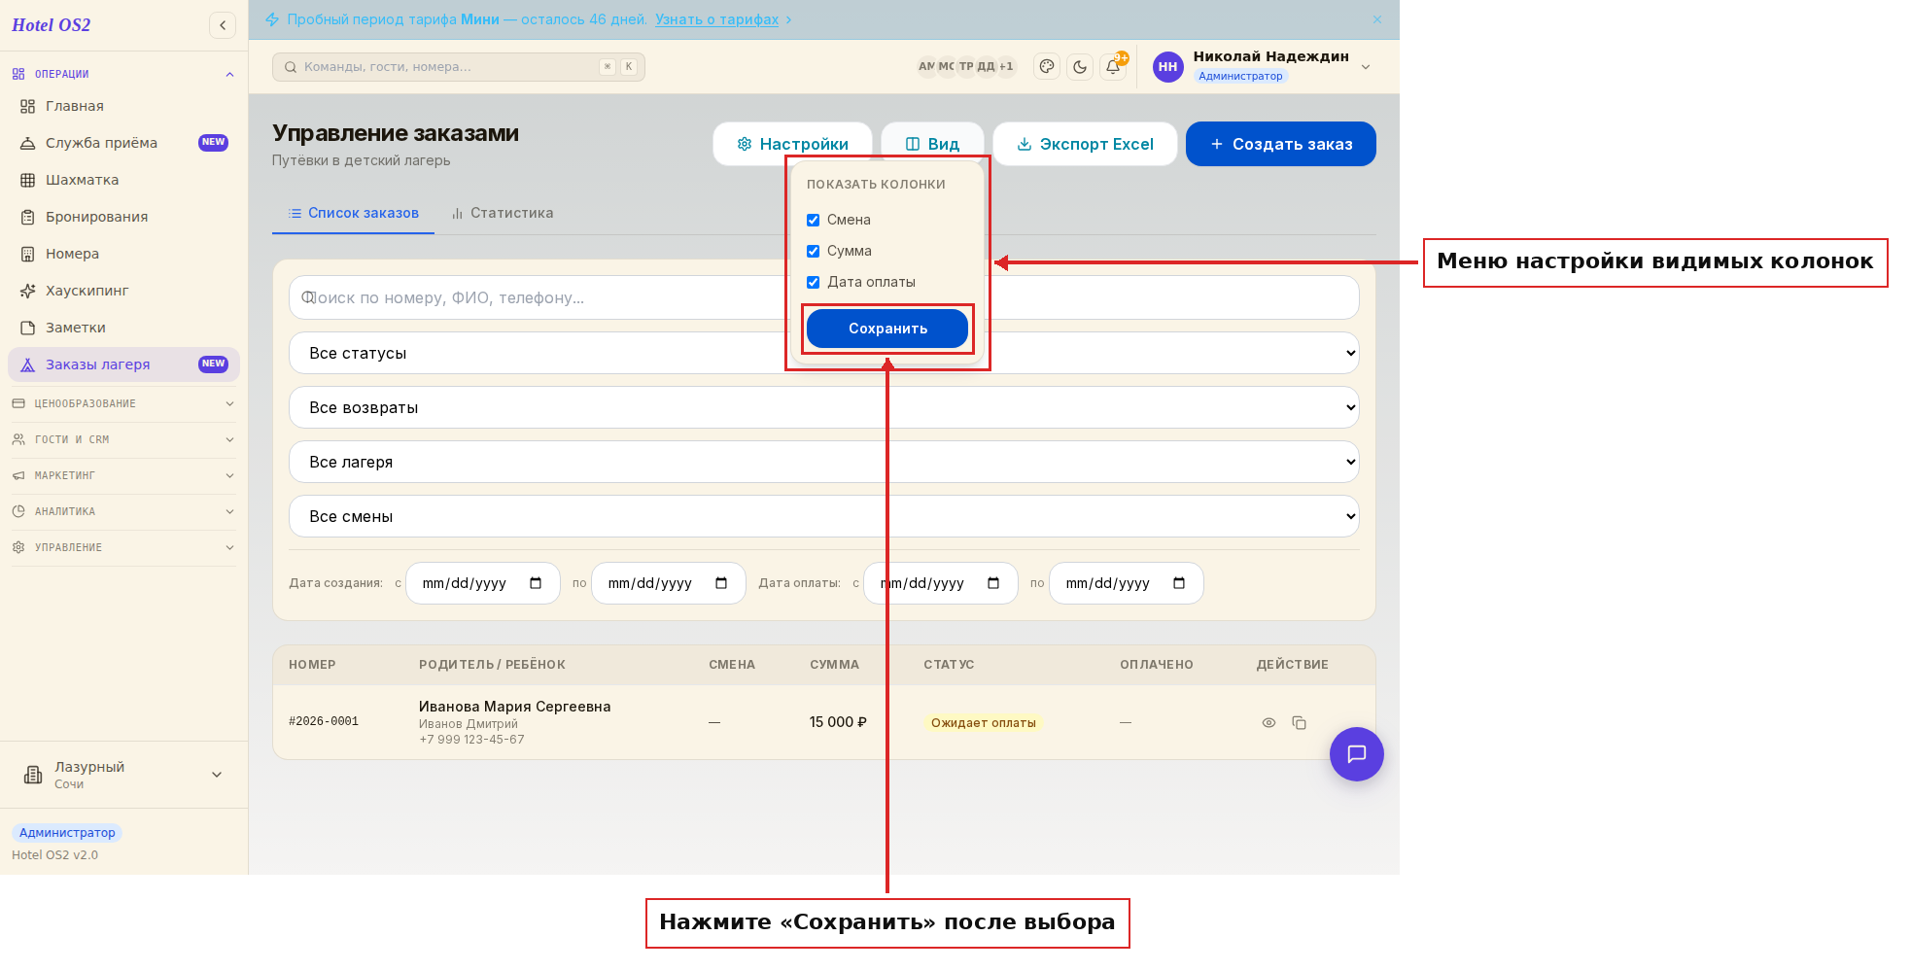Open Хаускипинг page
This screenshot has width=1911, height=971.
(123, 291)
